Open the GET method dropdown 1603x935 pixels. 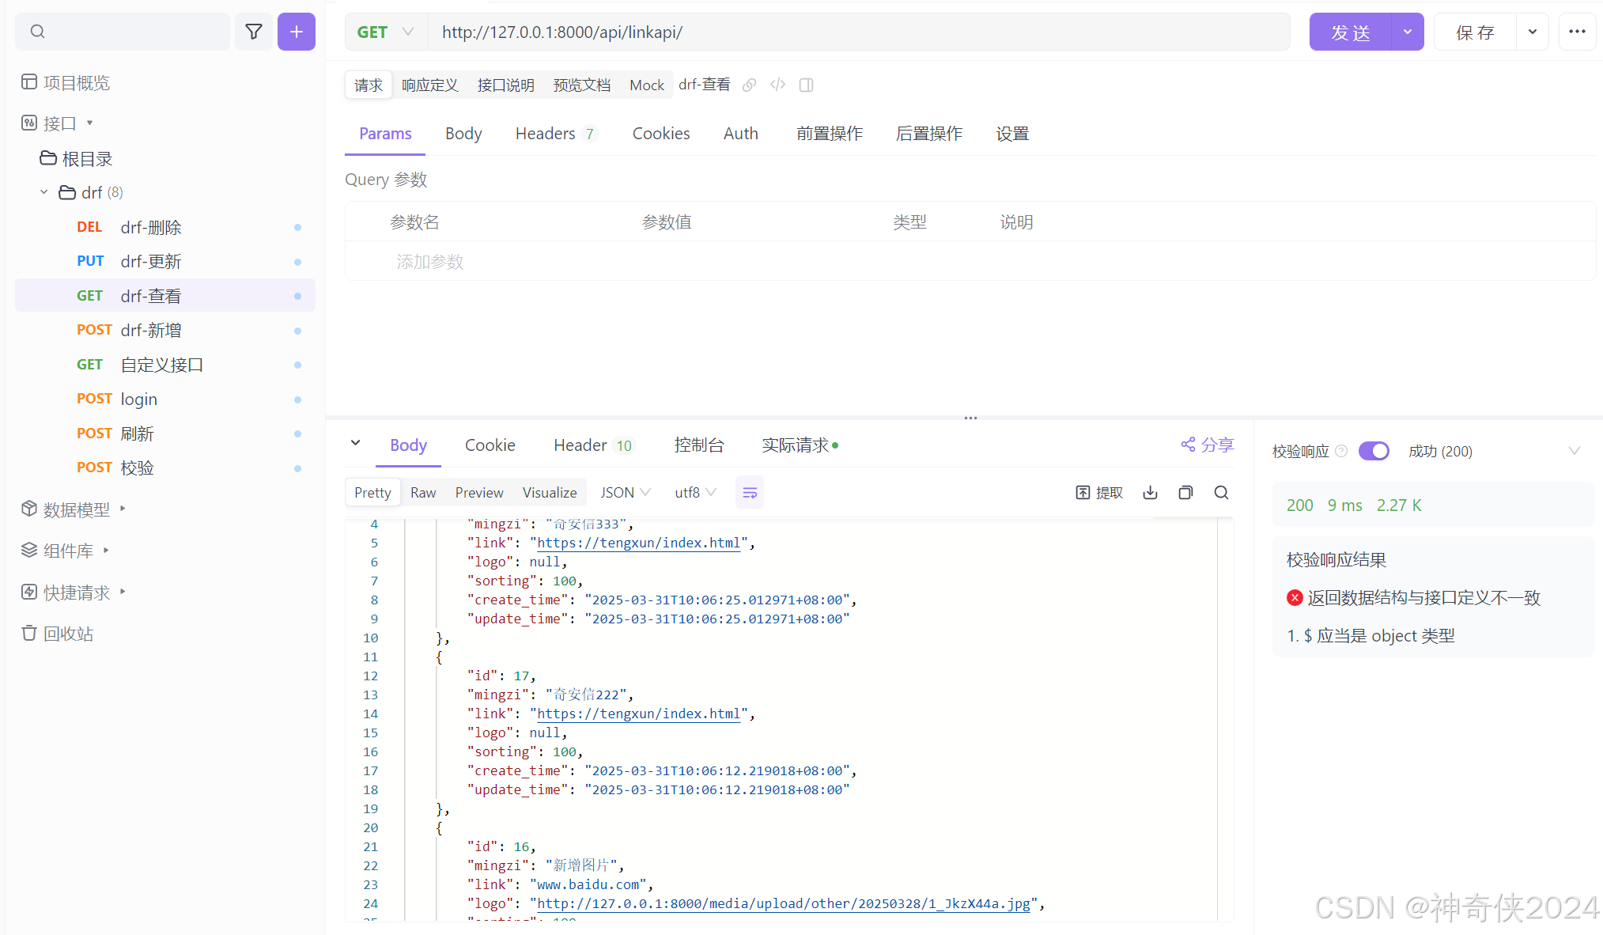click(x=386, y=32)
